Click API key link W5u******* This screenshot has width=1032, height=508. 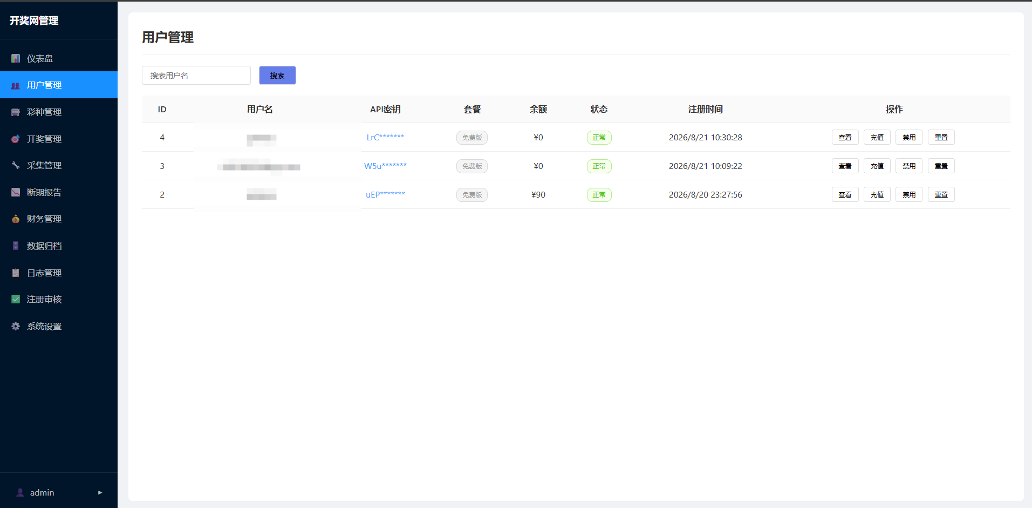[x=385, y=166]
